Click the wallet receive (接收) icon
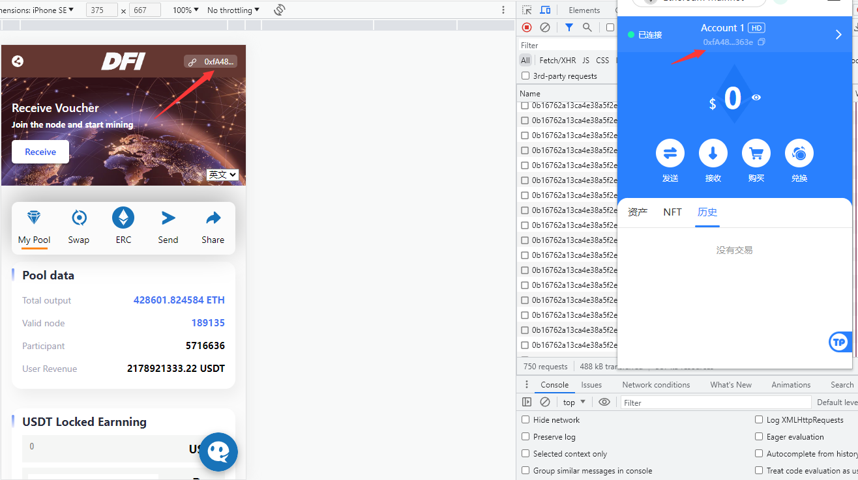 click(713, 154)
